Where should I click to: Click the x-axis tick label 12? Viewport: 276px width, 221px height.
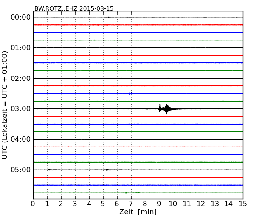(201, 204)
